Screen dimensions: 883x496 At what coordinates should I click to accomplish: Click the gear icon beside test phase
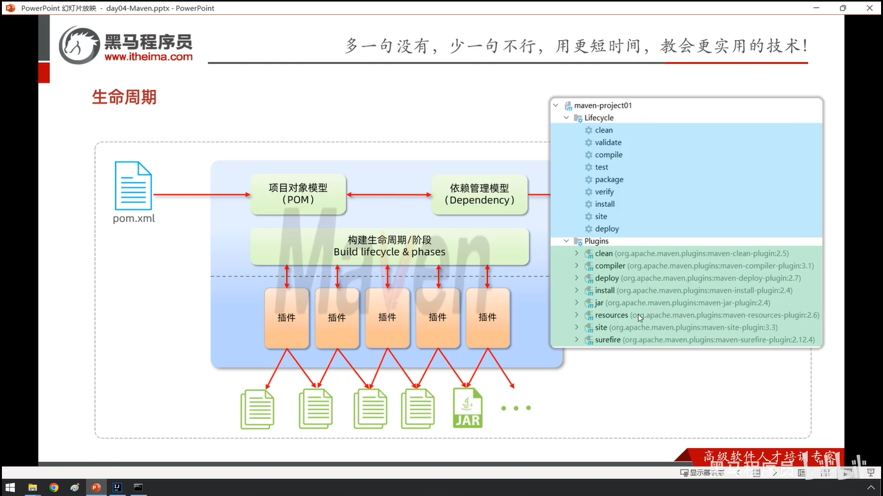tap(588, 167)
